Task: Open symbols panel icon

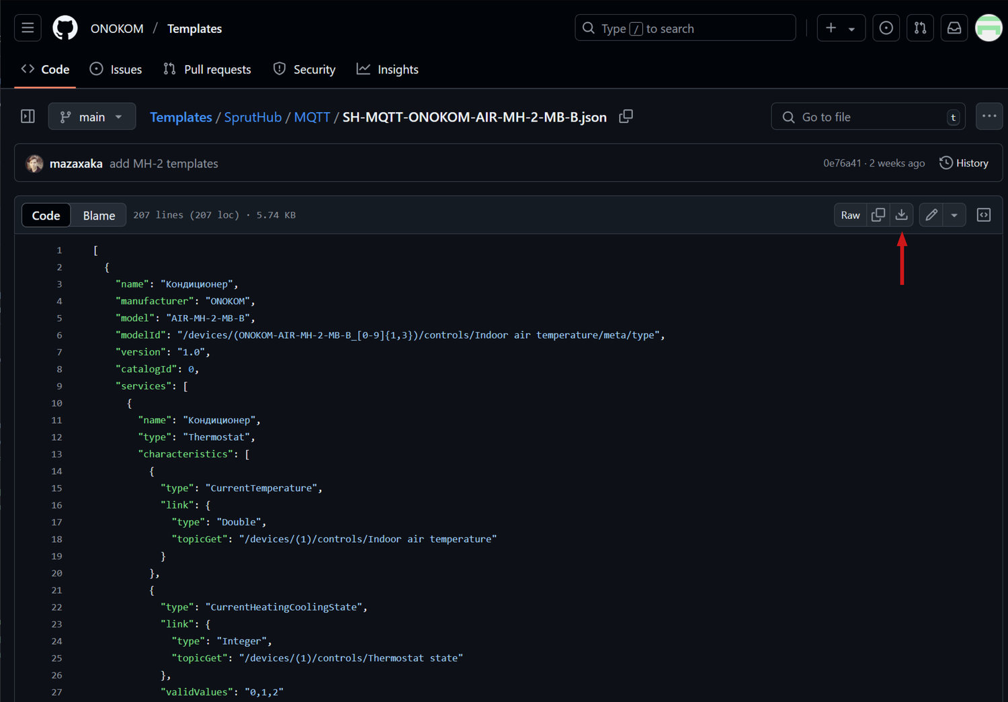Action: coord(983,215)
